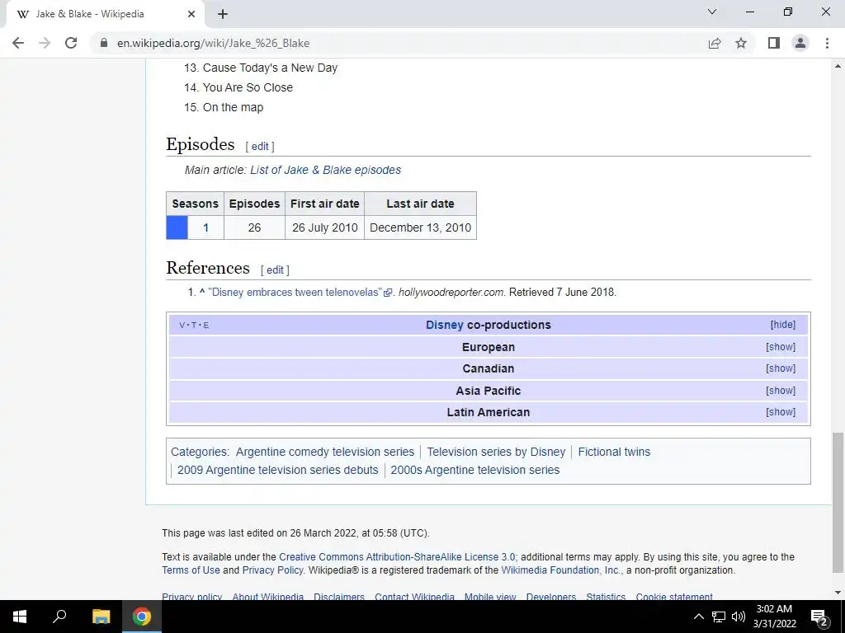Click the Chrome taskbar icon
Image resolution: width=845 pixels, height=633 pixels.
click(142, 617)
